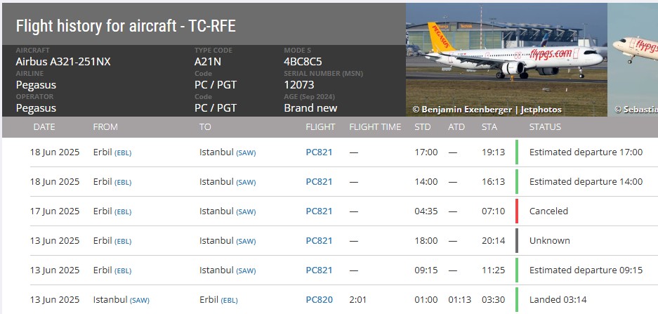Open PC821 flight departing 14:00
The width and height of the screenshot is (658, 314).
(x=319, y=182)
